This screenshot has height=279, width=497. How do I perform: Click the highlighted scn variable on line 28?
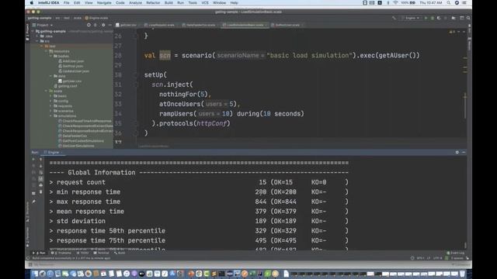click(165, 55)
